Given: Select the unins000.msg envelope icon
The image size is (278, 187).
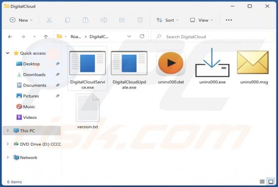Looking at the screenshot, I should 253,62.
